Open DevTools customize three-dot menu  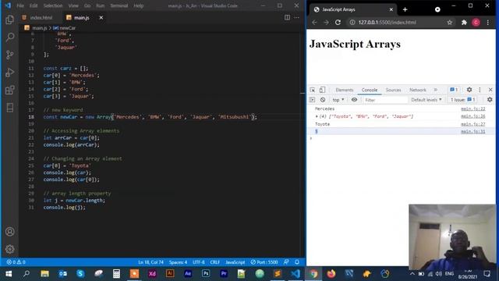(x=480, y=90)
